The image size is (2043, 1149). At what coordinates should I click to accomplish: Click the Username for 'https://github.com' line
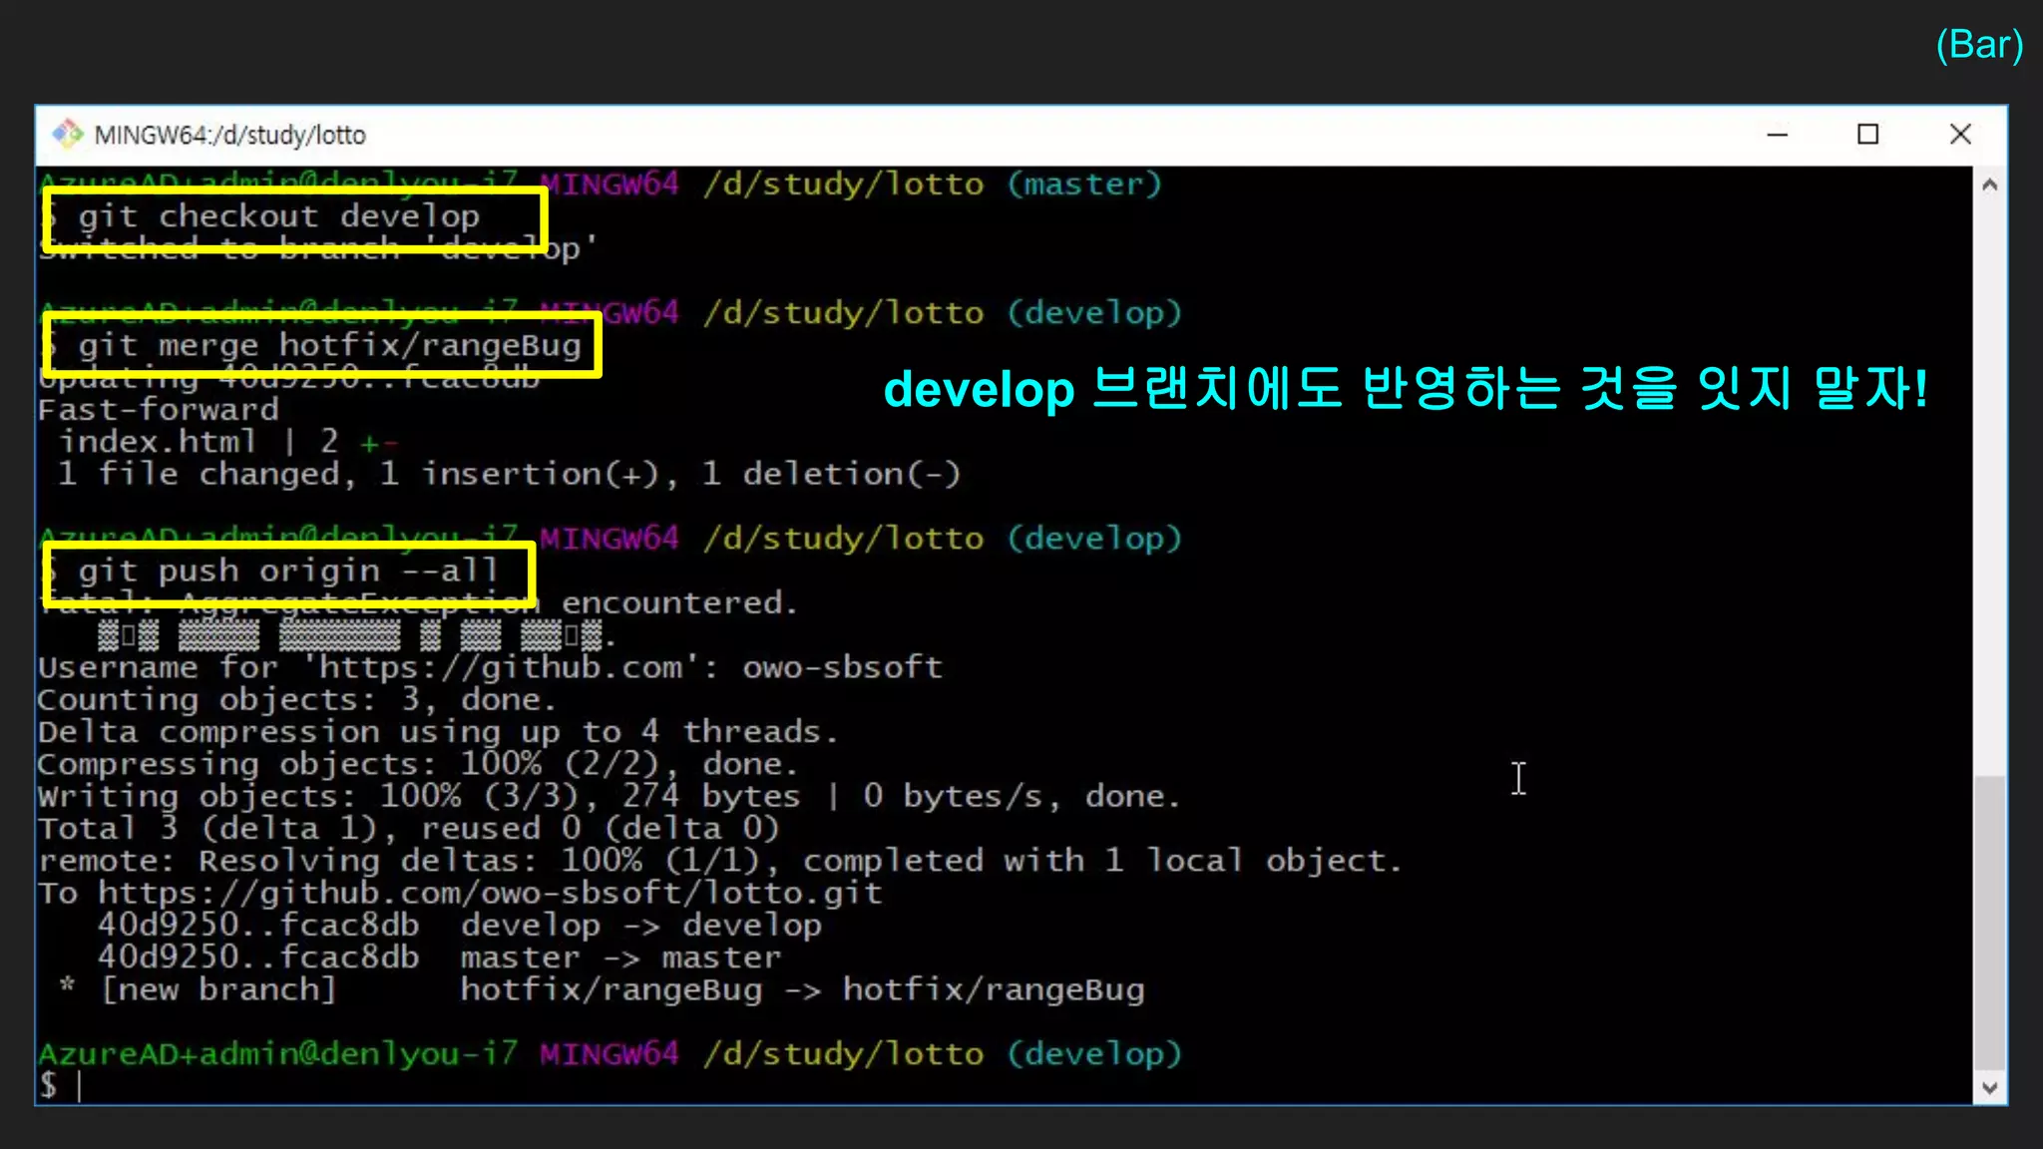pos(491,667)
